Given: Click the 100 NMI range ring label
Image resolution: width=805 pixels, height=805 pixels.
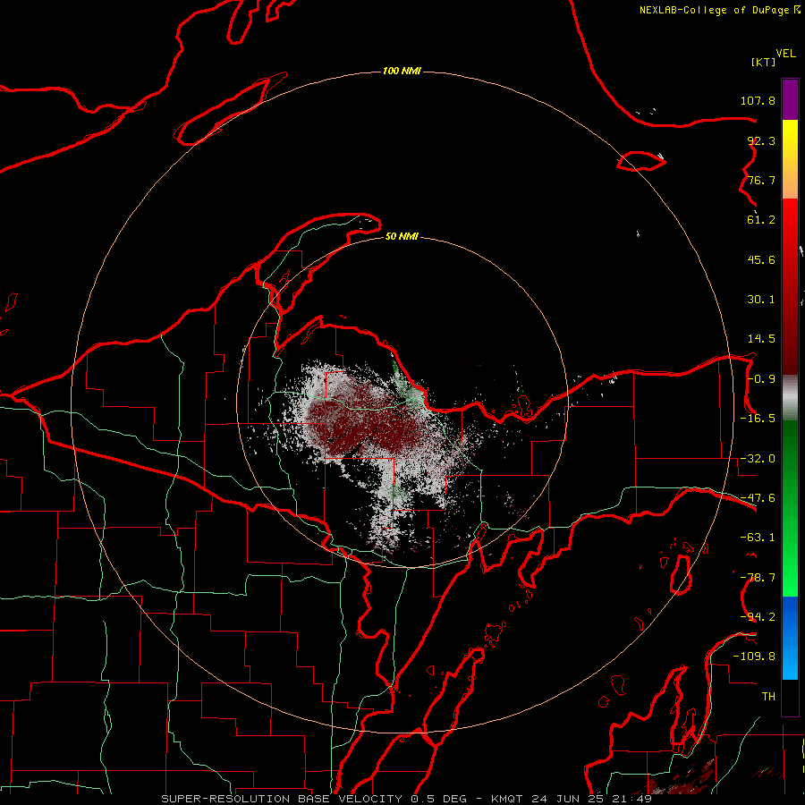Looking at the screenshot, I should point(402,71).
